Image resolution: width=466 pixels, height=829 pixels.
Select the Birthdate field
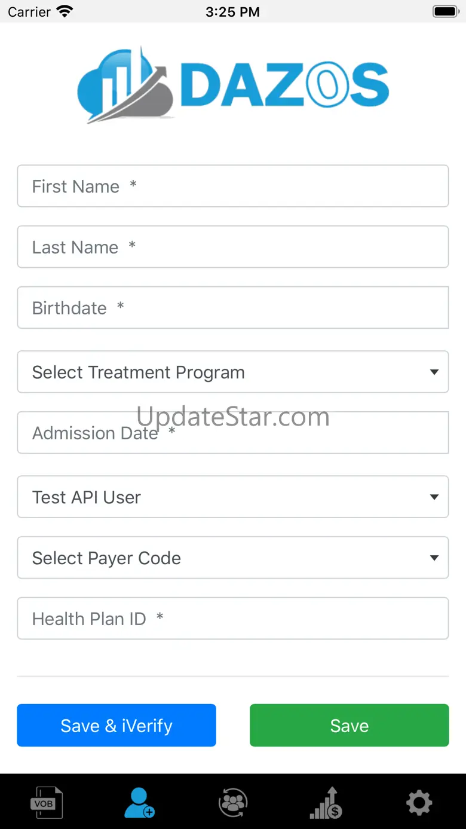click(233, 307)
